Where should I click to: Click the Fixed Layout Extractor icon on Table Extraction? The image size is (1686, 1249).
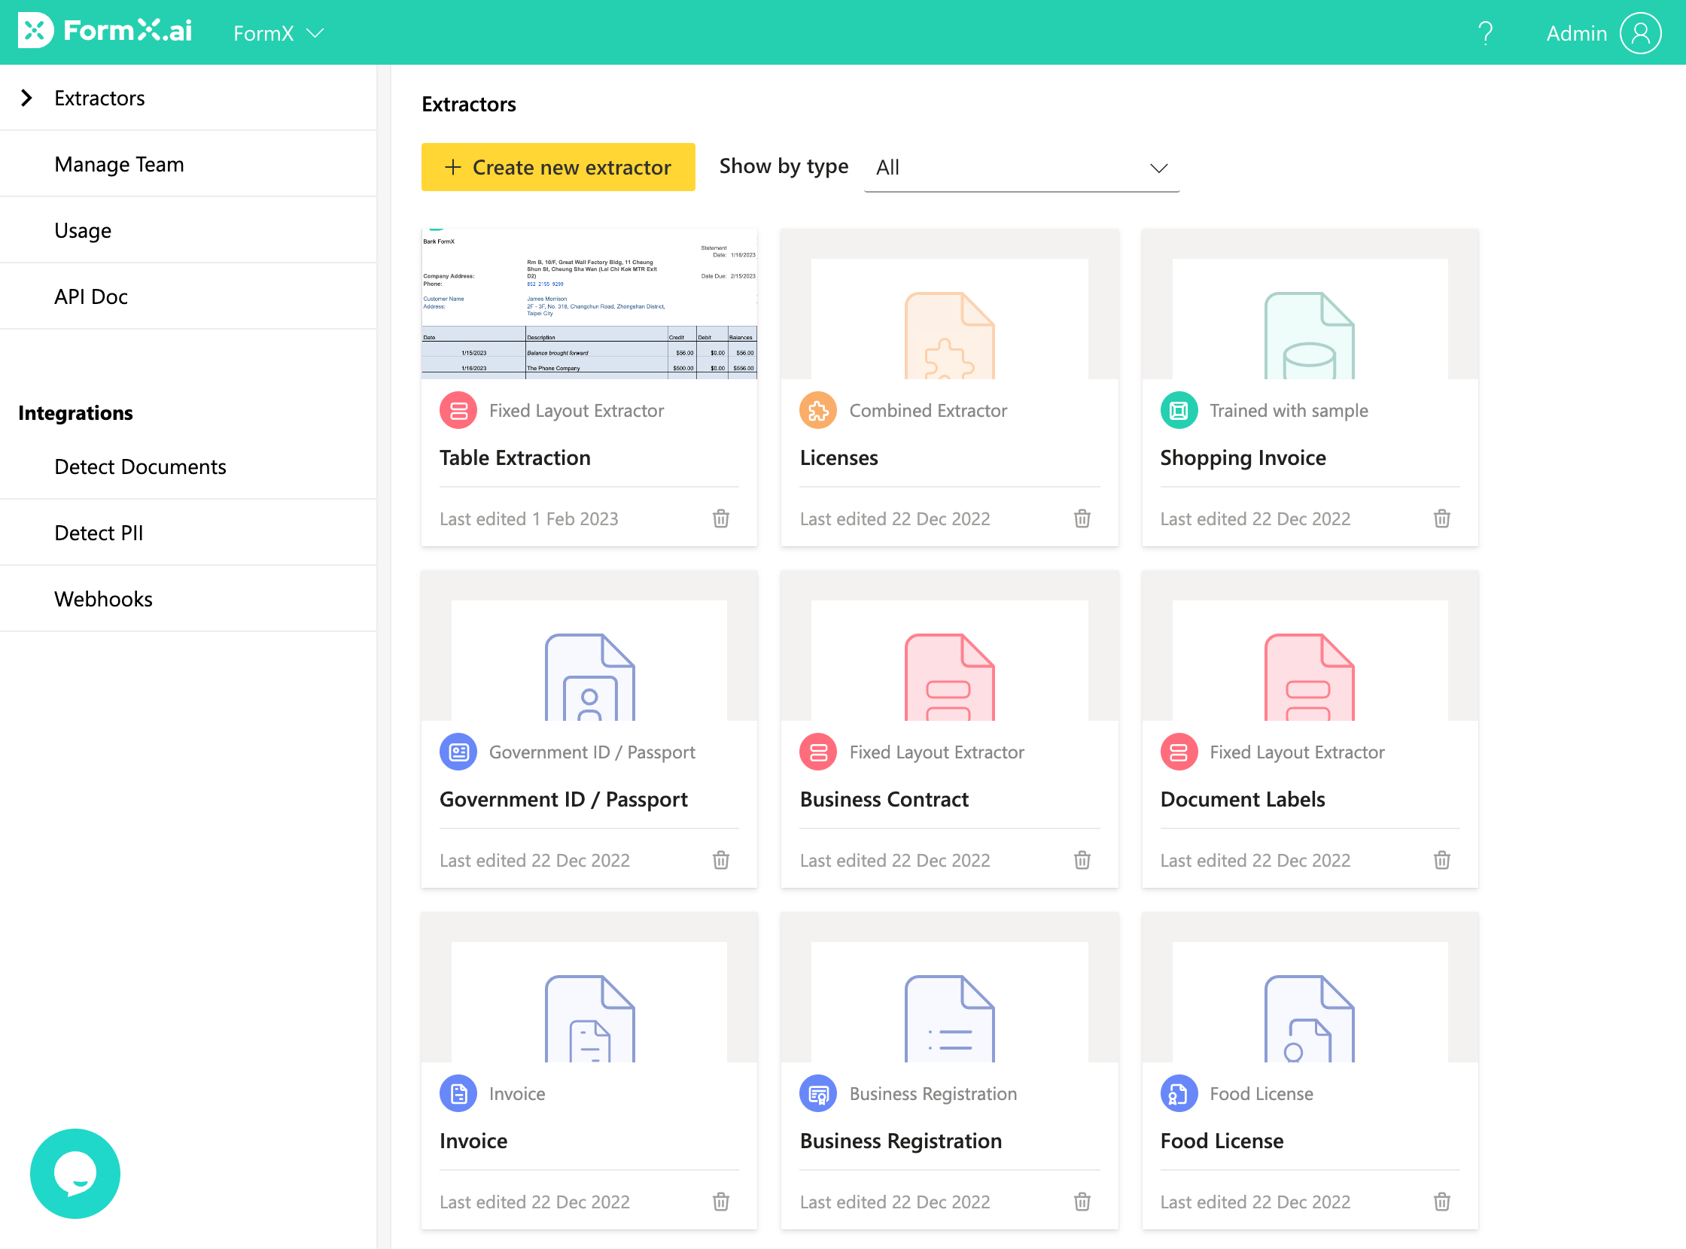[x=458, y=410]
